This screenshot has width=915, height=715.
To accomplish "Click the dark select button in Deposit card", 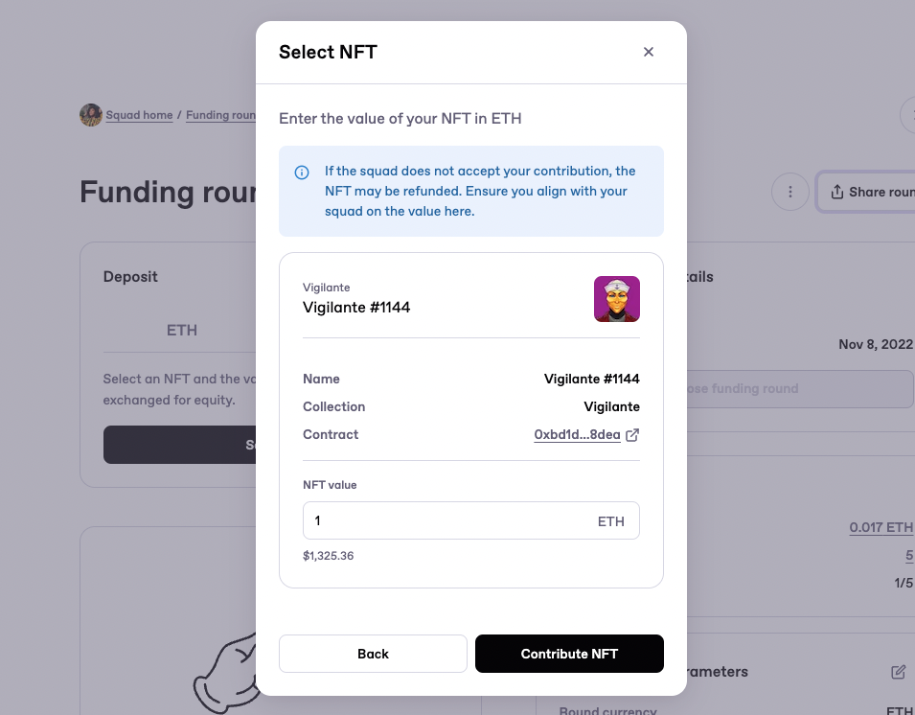I will click(180, 445).
